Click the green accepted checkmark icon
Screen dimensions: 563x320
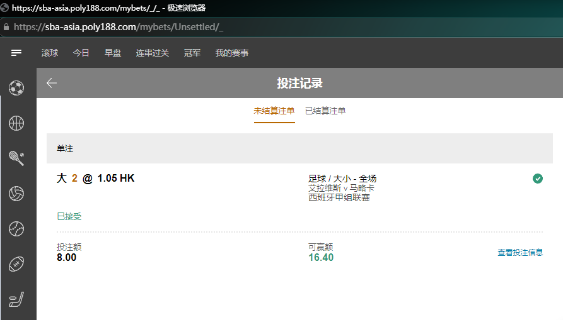[x=538, y=179]
